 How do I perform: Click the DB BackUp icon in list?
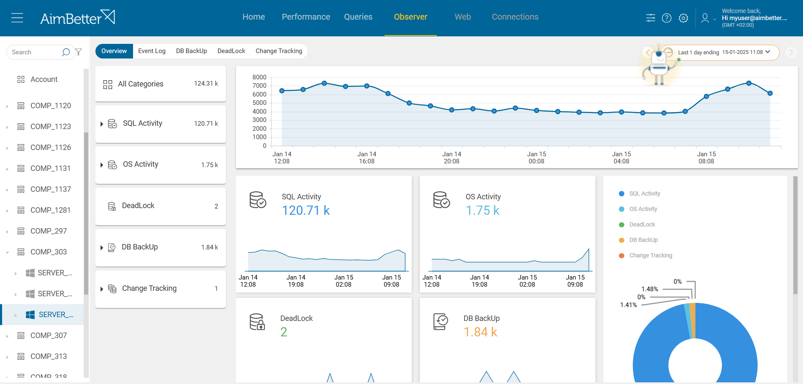112,247
